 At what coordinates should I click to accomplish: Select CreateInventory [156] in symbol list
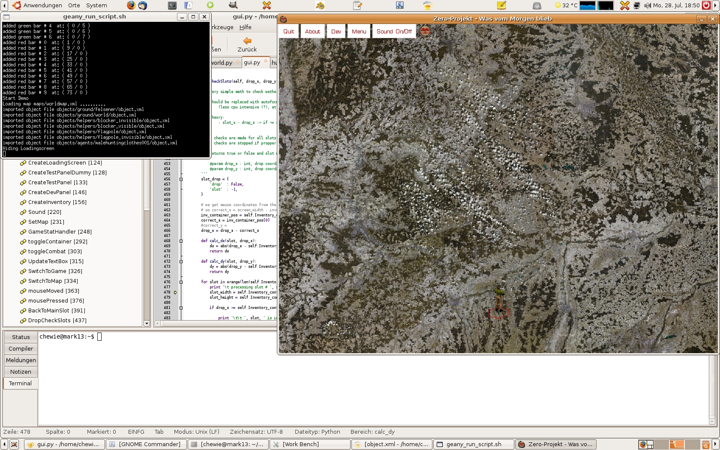coord(57,202)
